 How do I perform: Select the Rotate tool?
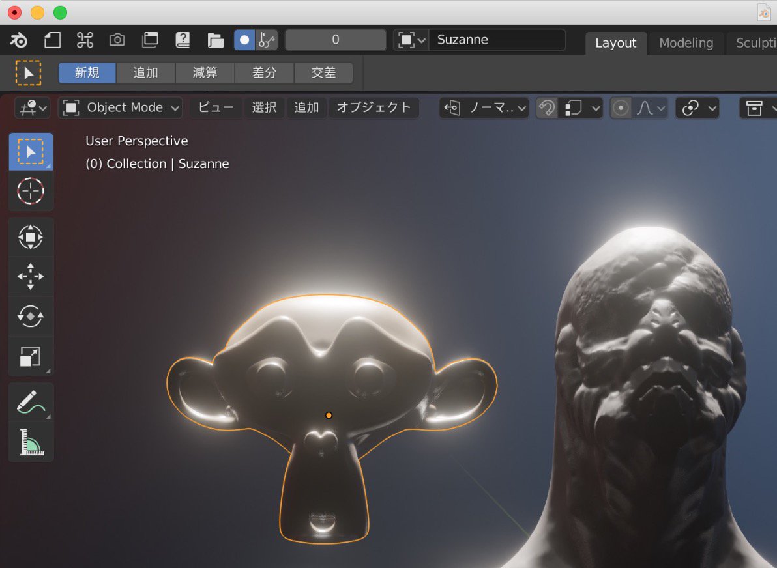click(x=31, y=316)
